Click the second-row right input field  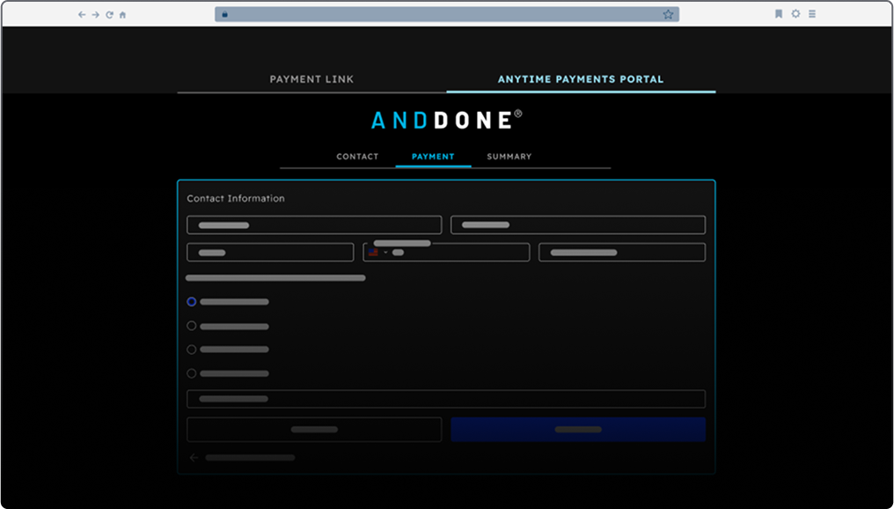[622, 252]
